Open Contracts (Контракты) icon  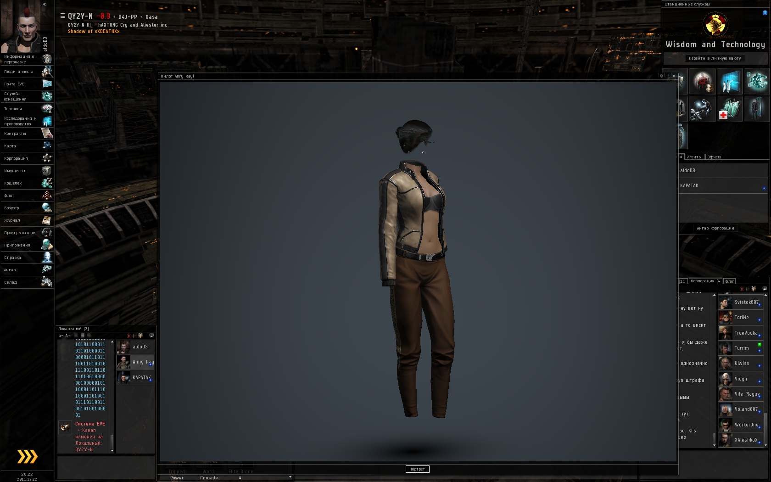point(47,133)
